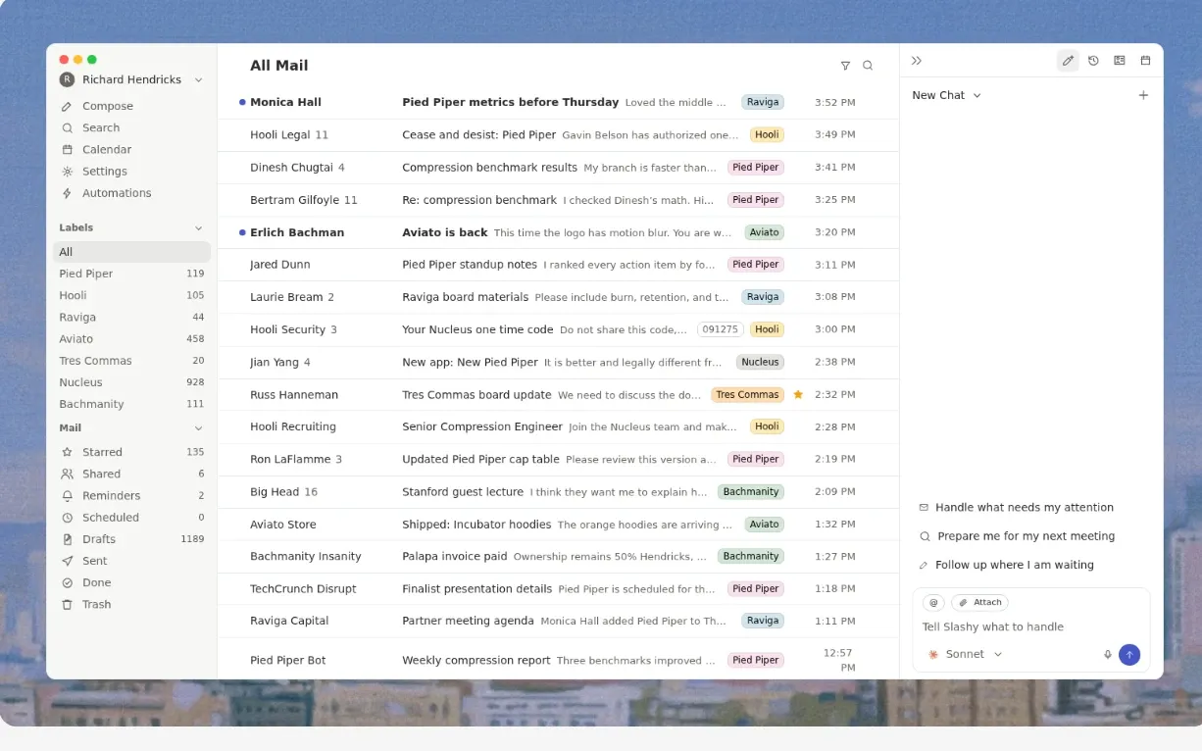Open Dinesh Chugtai's Compression benchmark results
Image resolution: width=1202 pixels, height=751 pixels.
coord(558,168)
